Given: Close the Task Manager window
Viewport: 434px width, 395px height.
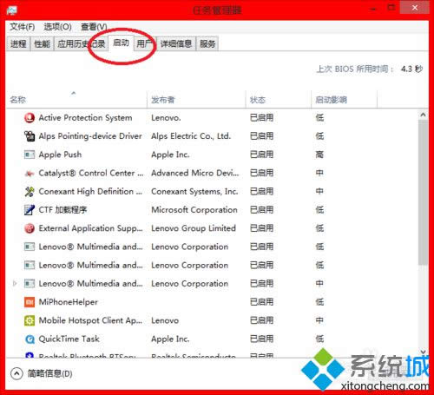Looking at the screenshot, I should 414,8.
